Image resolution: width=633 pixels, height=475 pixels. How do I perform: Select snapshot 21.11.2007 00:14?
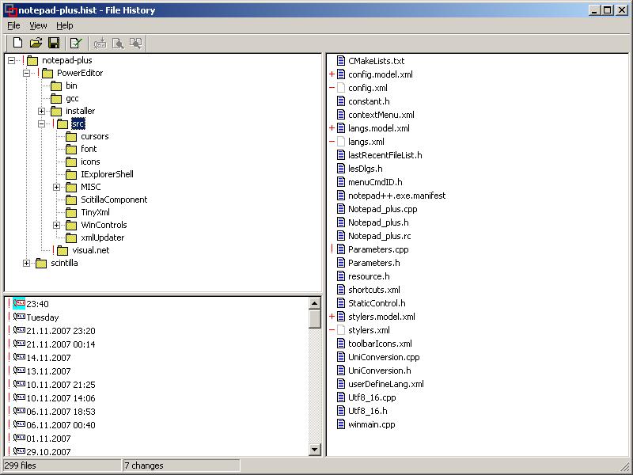[x=61, y=344]
